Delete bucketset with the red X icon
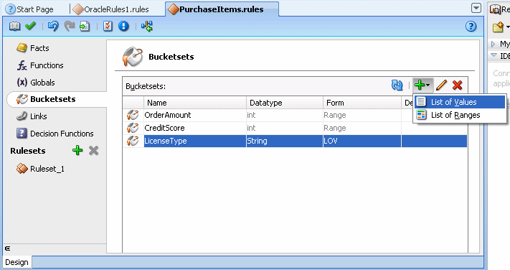This screenshot has width=510, height=270. coord(458,85)
